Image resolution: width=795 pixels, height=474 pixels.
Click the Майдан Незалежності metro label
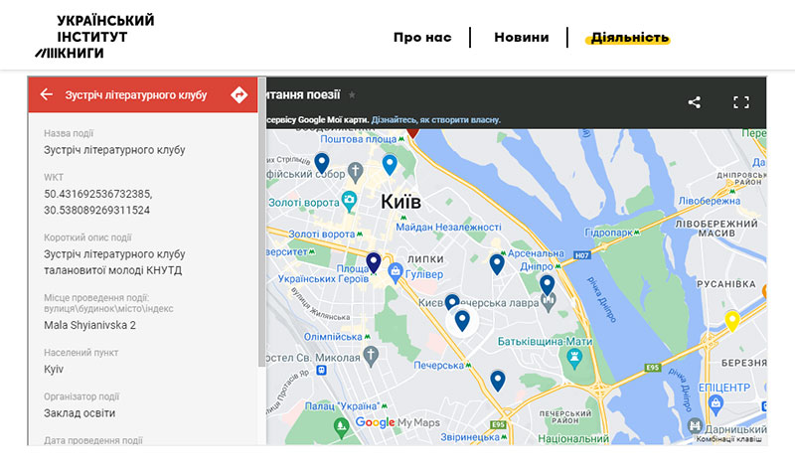[448, 228]
